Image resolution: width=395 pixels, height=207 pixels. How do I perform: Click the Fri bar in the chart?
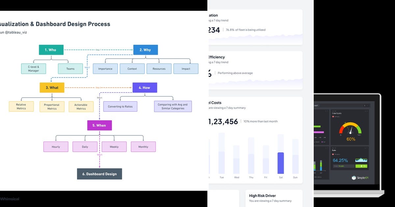(x=266, y=160)
